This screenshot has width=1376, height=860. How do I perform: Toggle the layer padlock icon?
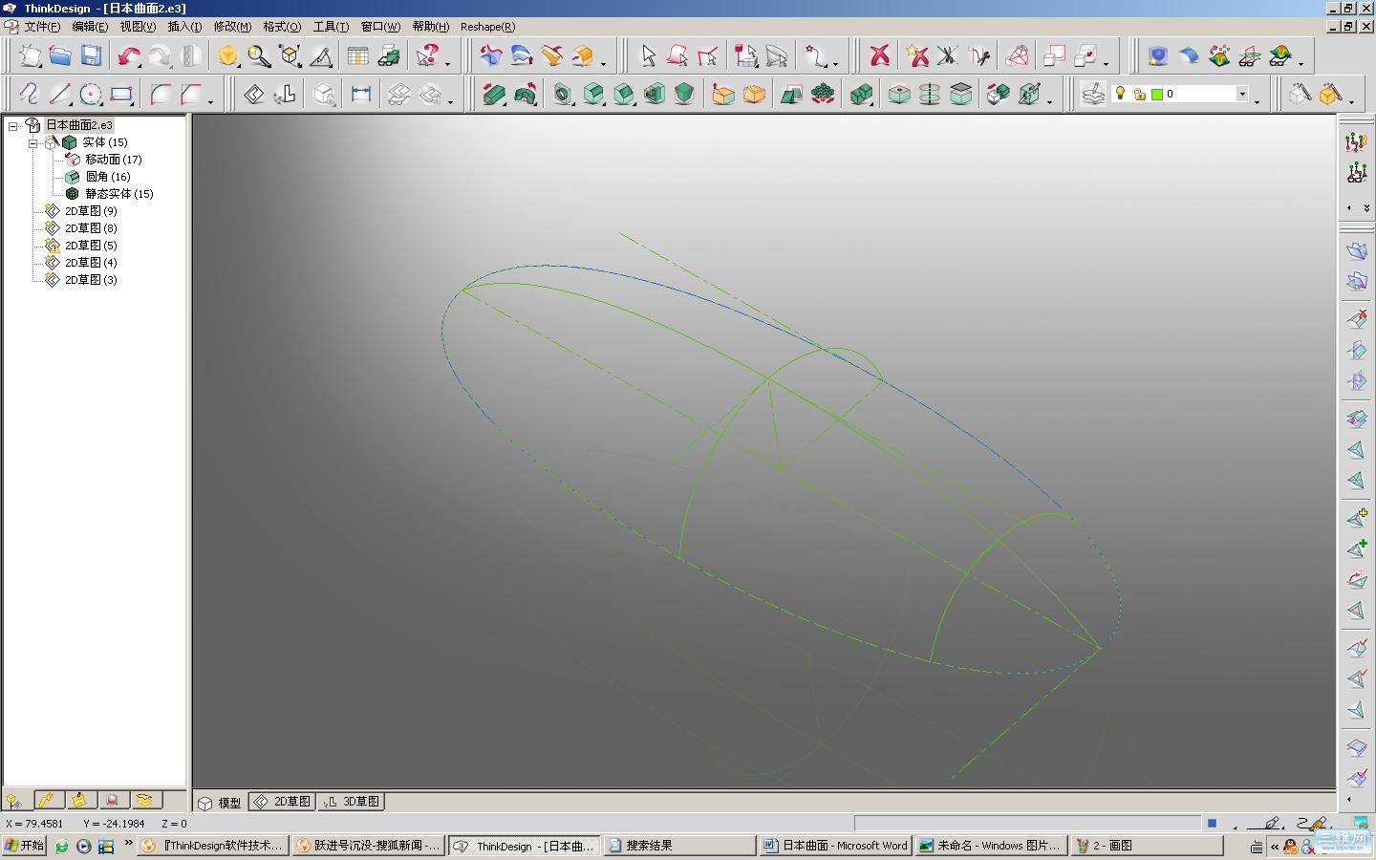(1139, 94)
